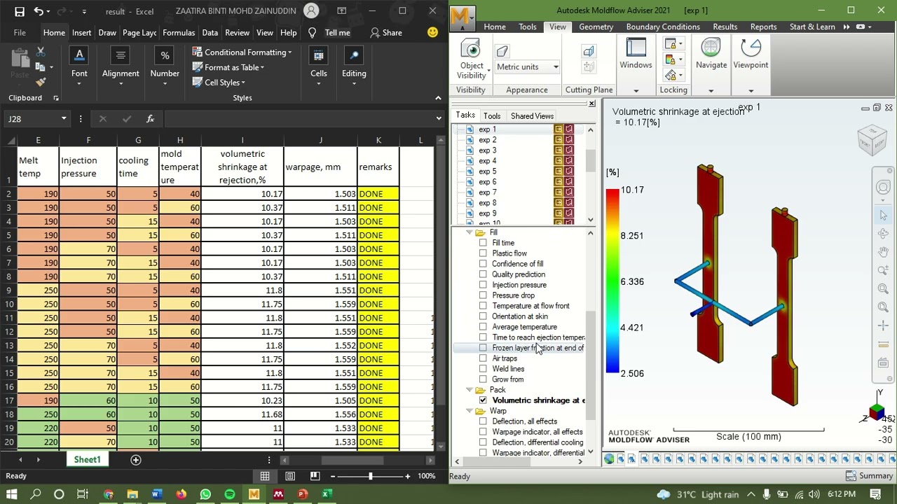Open Conditional Formatting dropdown

coord(242,52)
